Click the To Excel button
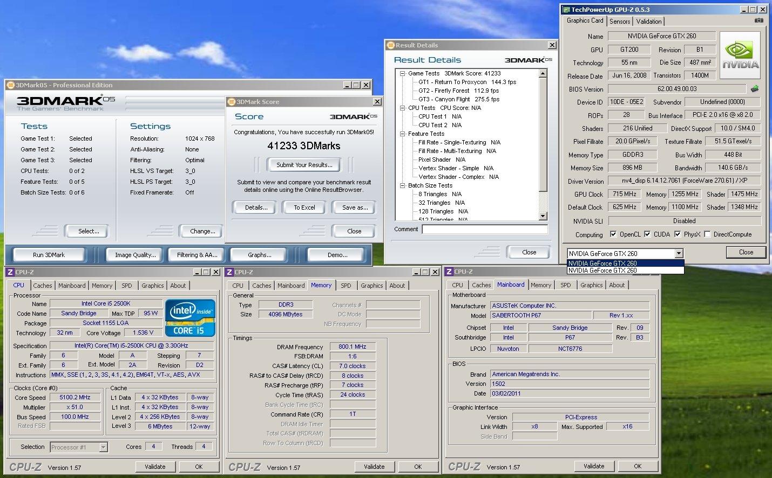The height and width of the screenshot is (478, 772). (x=304, y=207)
